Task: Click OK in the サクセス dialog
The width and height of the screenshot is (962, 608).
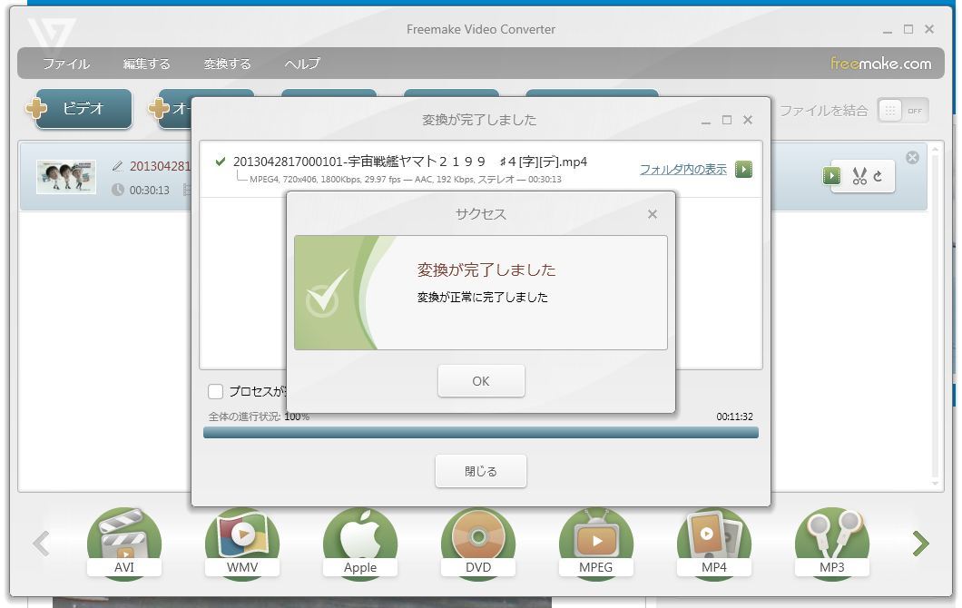Action: [x=481, y=381]
